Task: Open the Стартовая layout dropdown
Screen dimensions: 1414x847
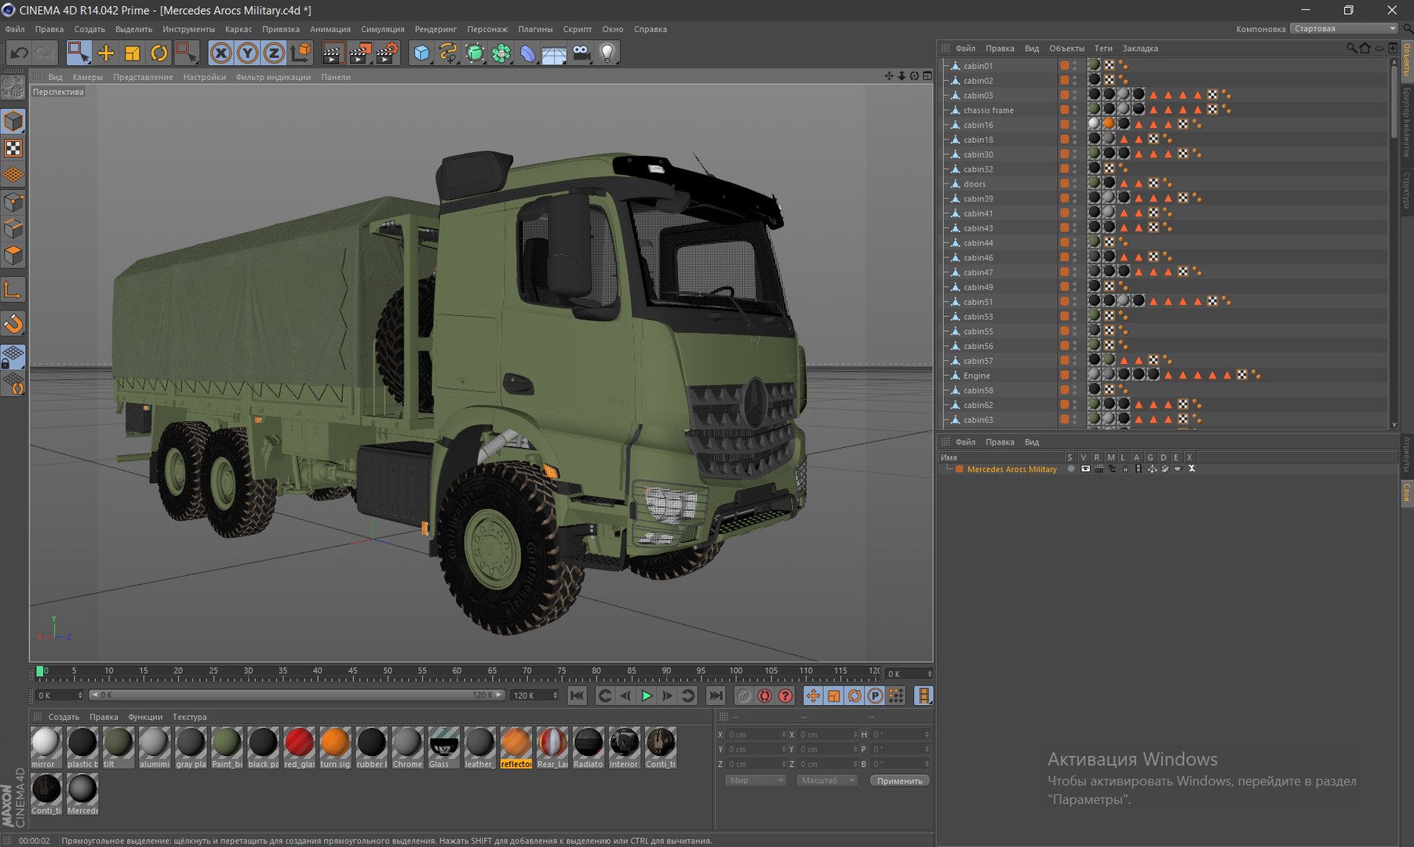Action: (1344, 29)
